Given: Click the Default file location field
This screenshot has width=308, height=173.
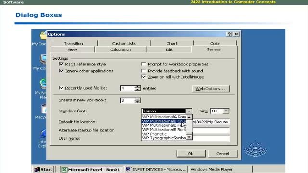Looking at the screenshot, I should pyautogui.click(x=211, y=122).
